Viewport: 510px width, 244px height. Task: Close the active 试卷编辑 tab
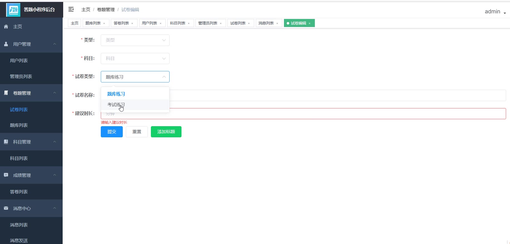(310, 23)
